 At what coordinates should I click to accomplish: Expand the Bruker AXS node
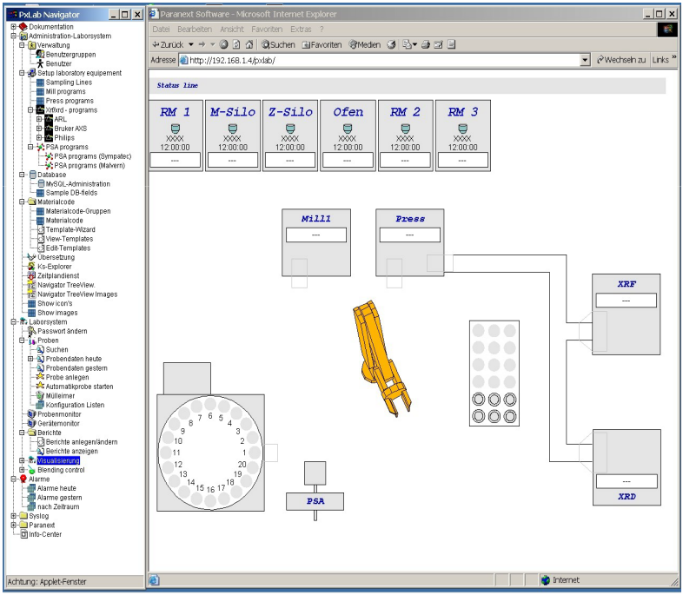pos(39,129)
